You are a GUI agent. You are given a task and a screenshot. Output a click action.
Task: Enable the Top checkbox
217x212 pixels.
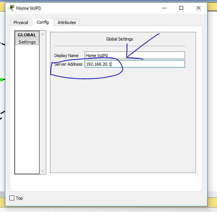coord(12,198)
